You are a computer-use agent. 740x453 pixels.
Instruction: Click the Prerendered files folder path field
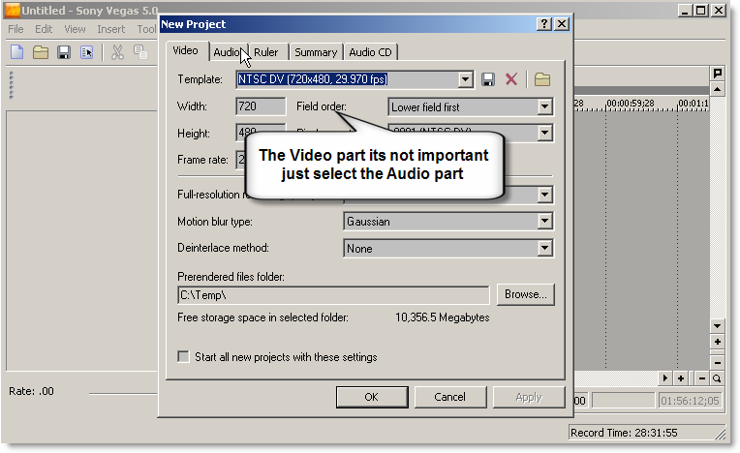[x=333, y=295]
